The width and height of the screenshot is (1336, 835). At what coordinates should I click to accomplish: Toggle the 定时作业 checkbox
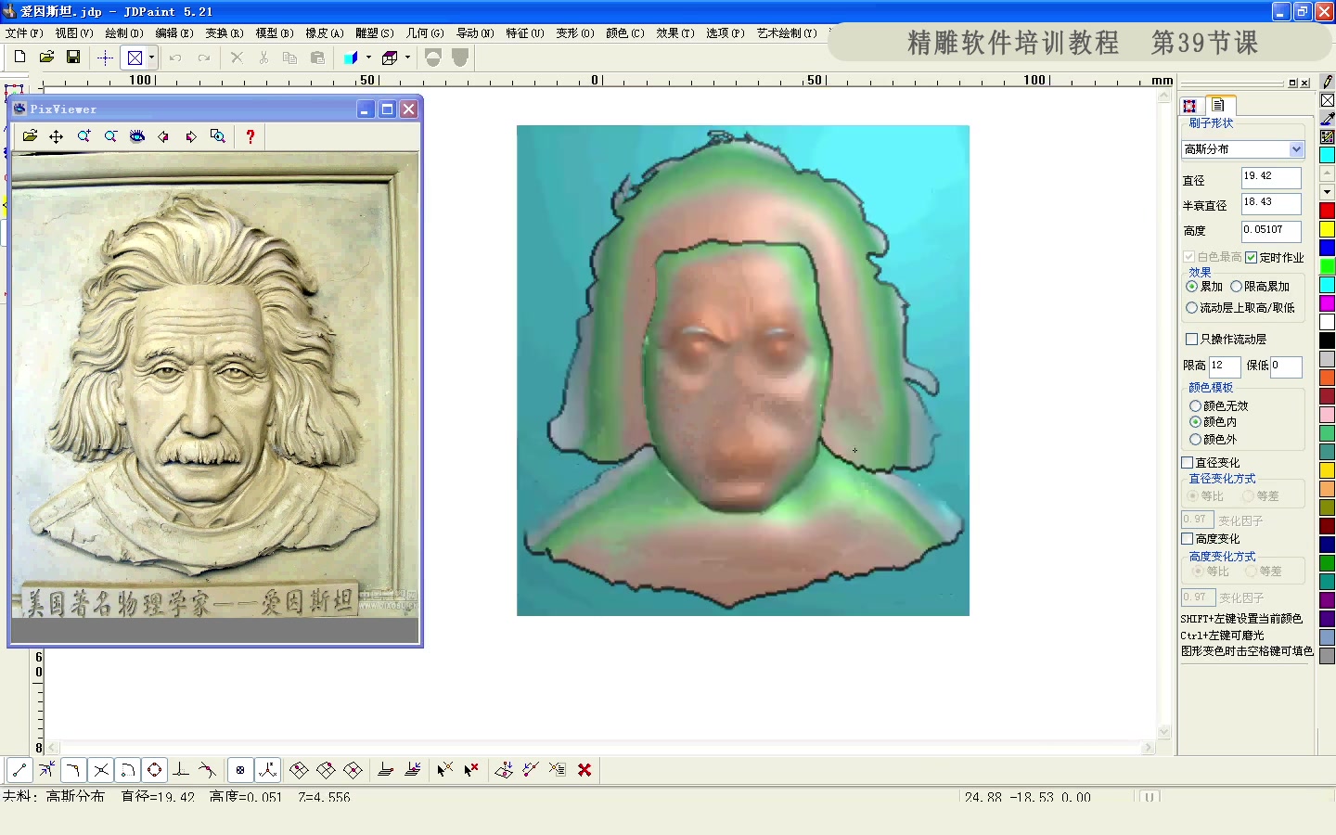[x=1251, y=257]
